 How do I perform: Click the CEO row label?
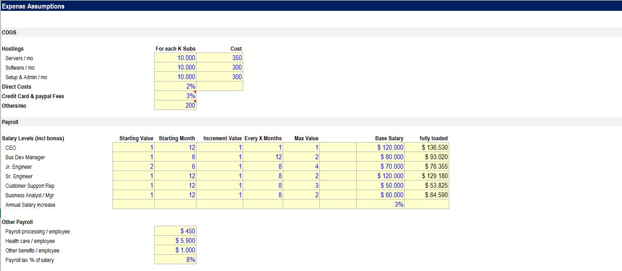click(10, 148)
